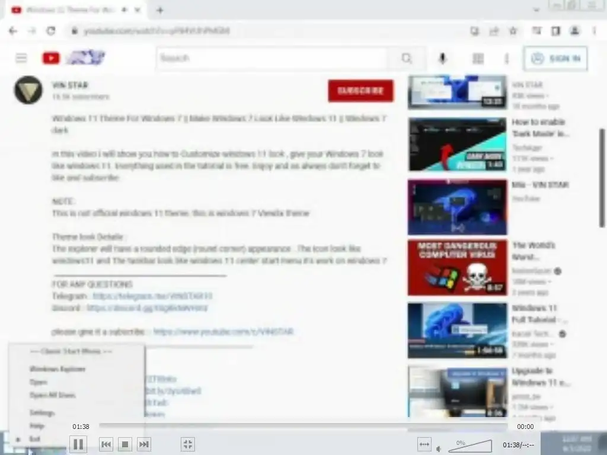Viewport: 607px width, 455px height.
Task: Bookmark this page with the star
Action: (513, 31)
